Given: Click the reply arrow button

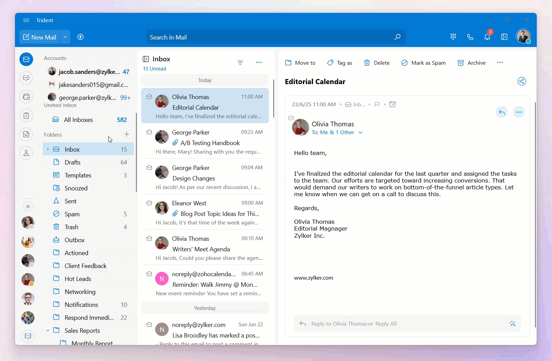Looking at the screenshot, I should 502,112.
